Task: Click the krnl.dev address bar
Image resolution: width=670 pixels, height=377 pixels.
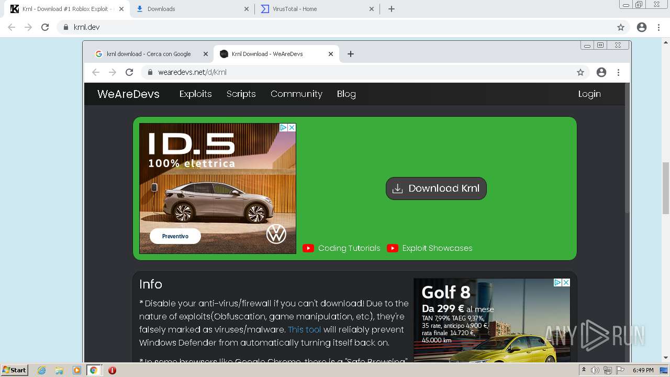Action: coord(344,27)
